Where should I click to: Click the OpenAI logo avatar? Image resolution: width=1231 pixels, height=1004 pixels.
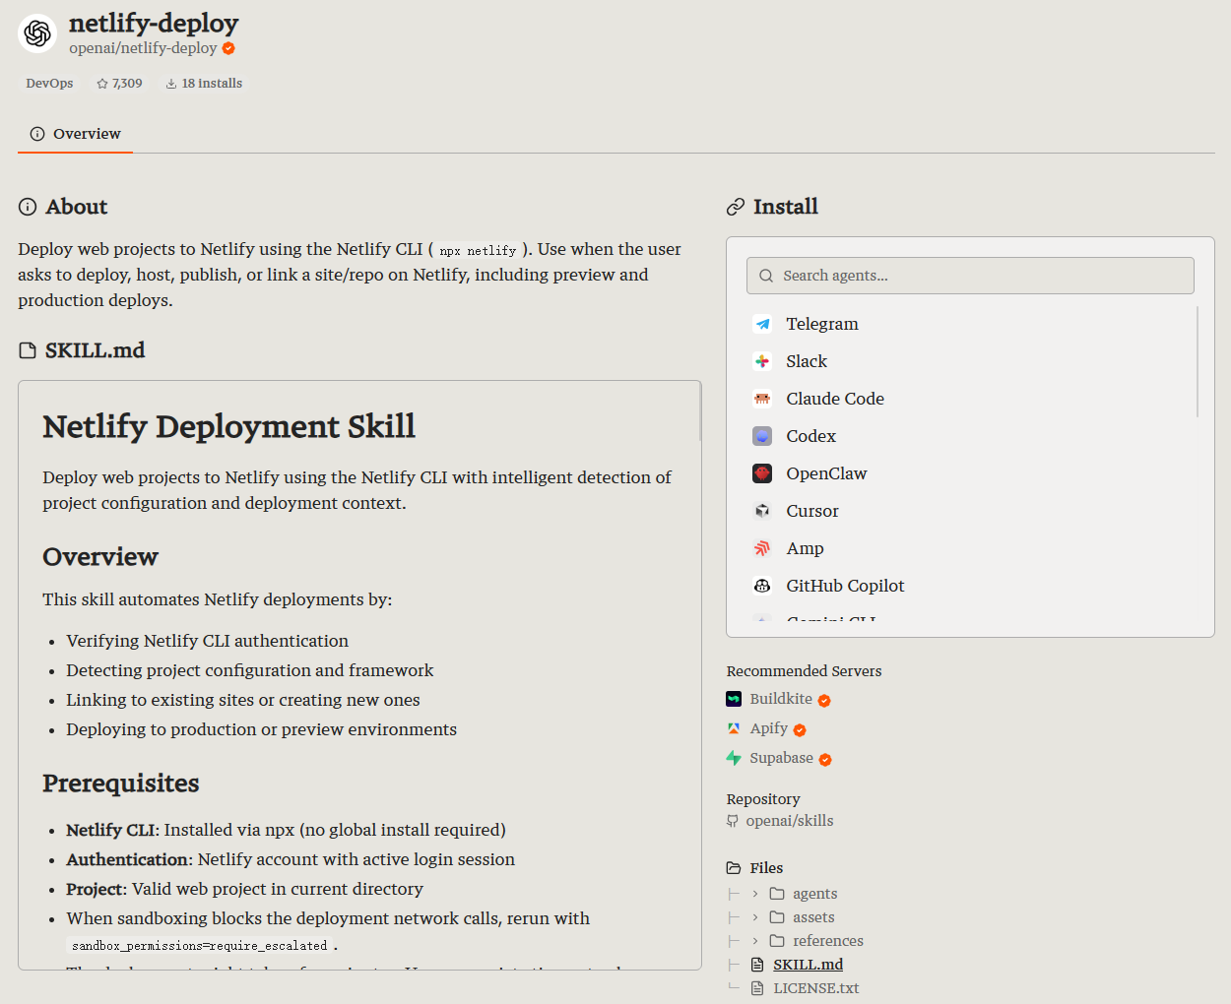37,33
